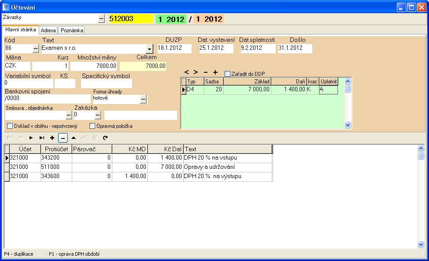Click the DUZP date field
429x261 pixels.
coord(174,48)
